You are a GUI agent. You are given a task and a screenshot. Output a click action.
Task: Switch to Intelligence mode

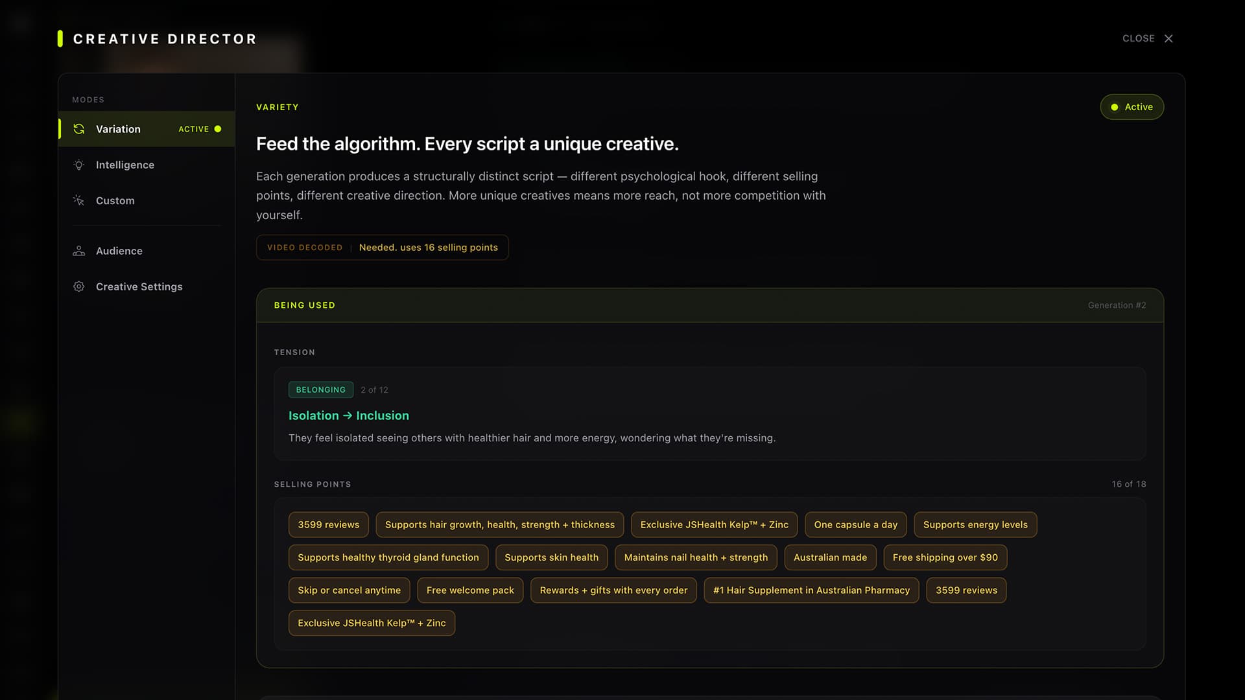147,165
